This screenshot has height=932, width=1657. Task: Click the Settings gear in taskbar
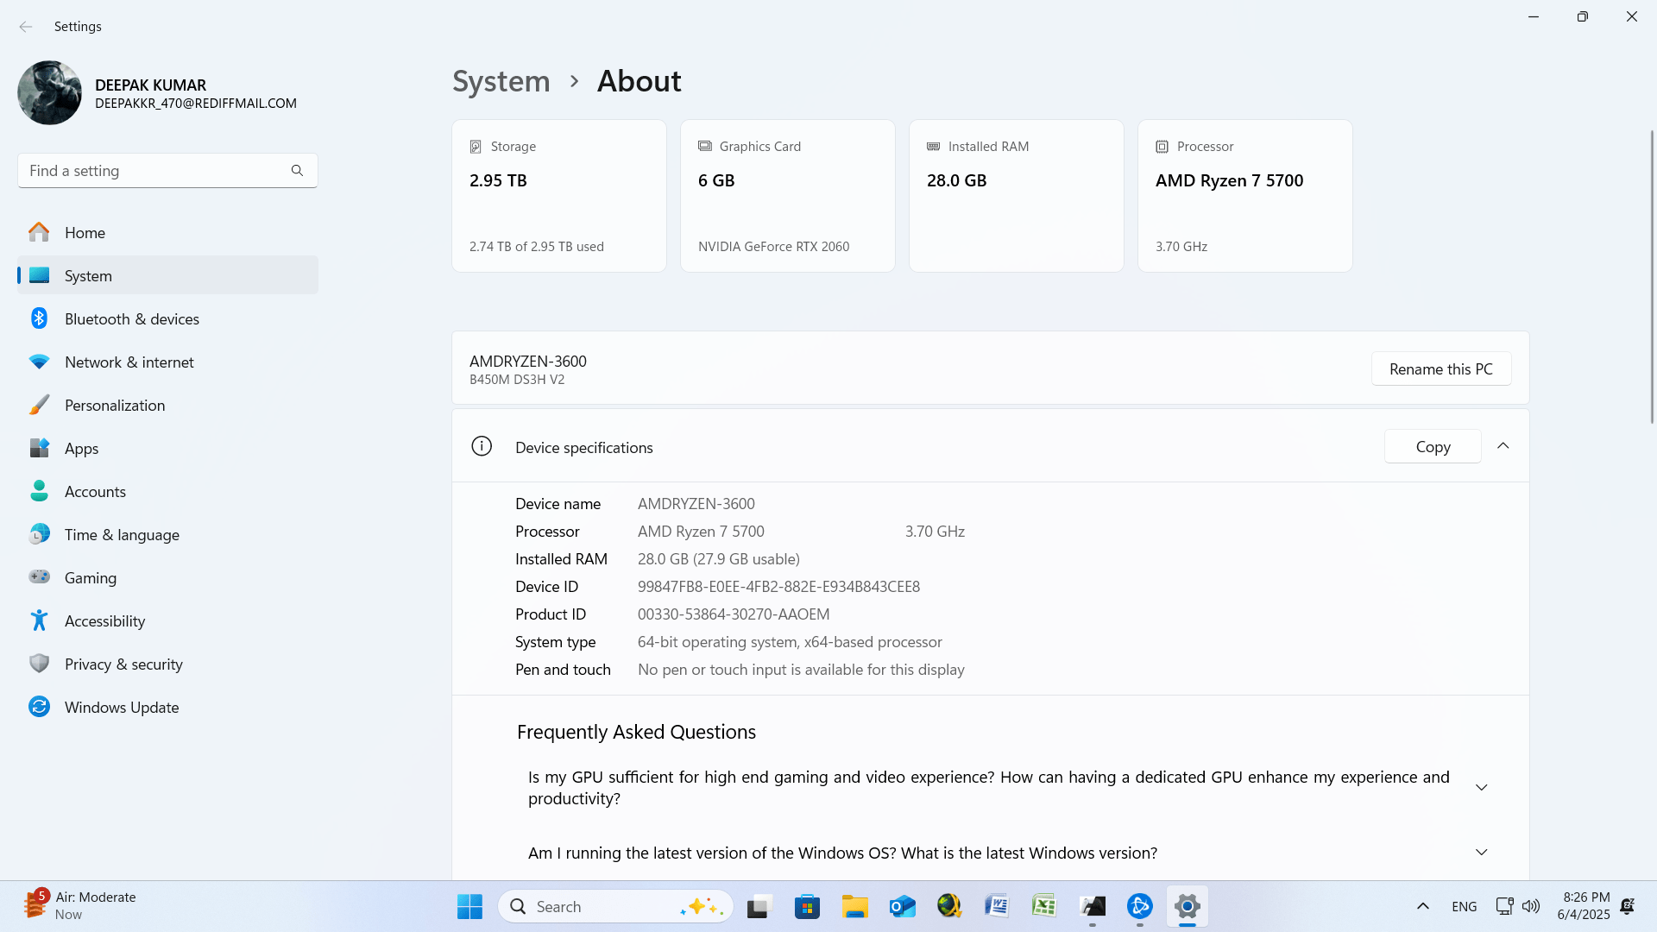[x=1188, y=906]
